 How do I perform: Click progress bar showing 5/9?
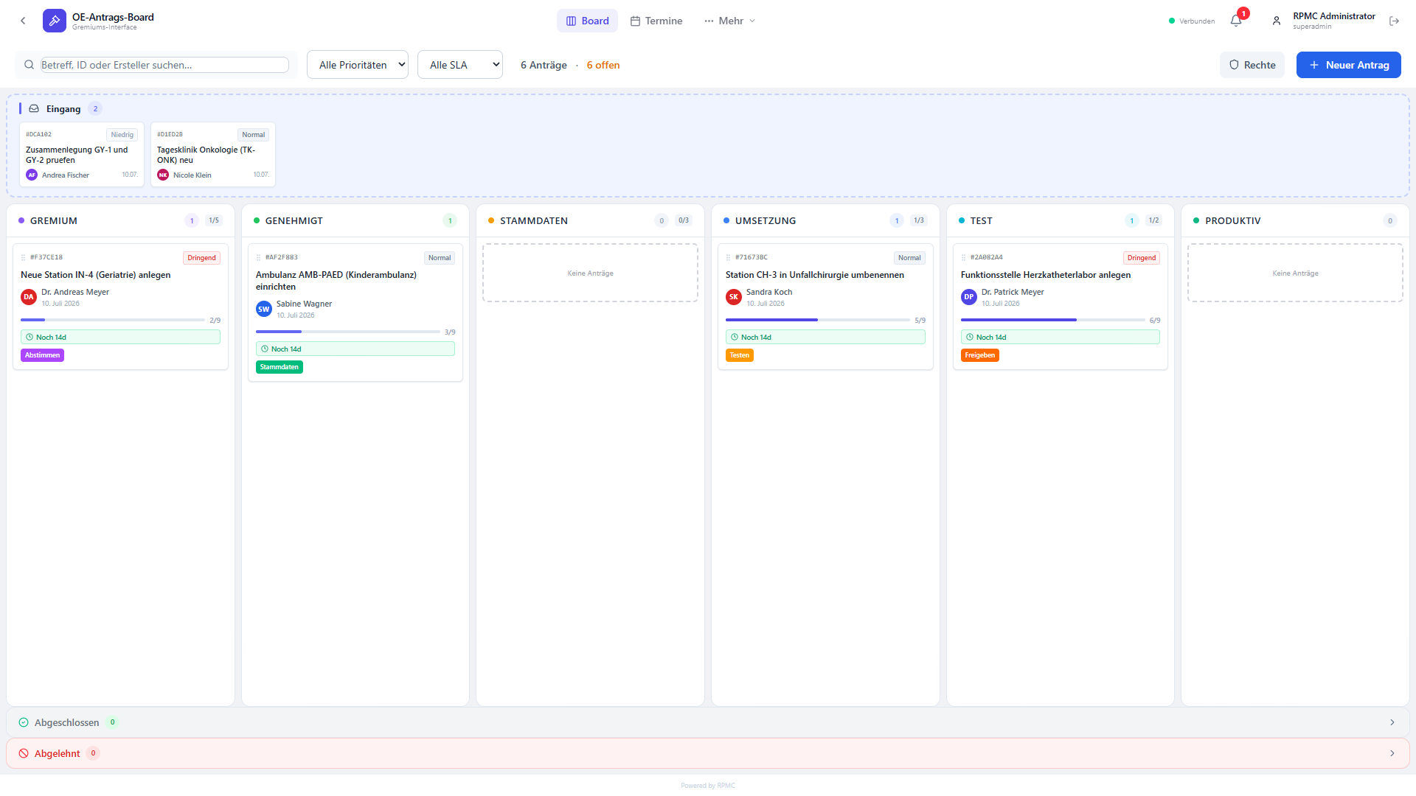pos(818,320)
